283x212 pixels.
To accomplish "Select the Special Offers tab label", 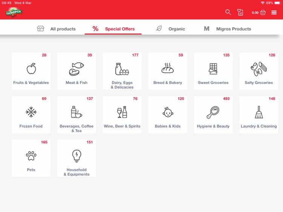I will pos(120,29).
